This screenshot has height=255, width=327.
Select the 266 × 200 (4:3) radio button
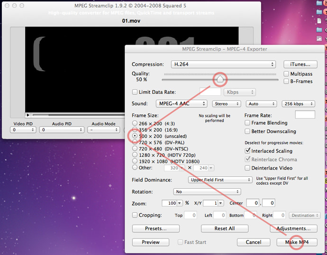coord(135,123)
